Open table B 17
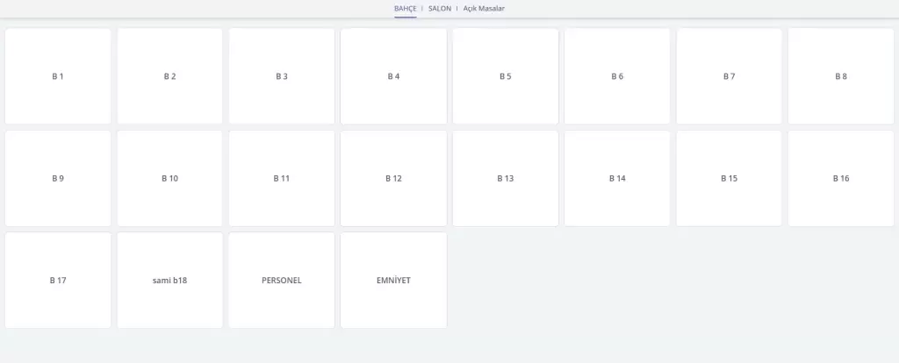The width and height of the screenshot is (899, 363). coord(58,280)
